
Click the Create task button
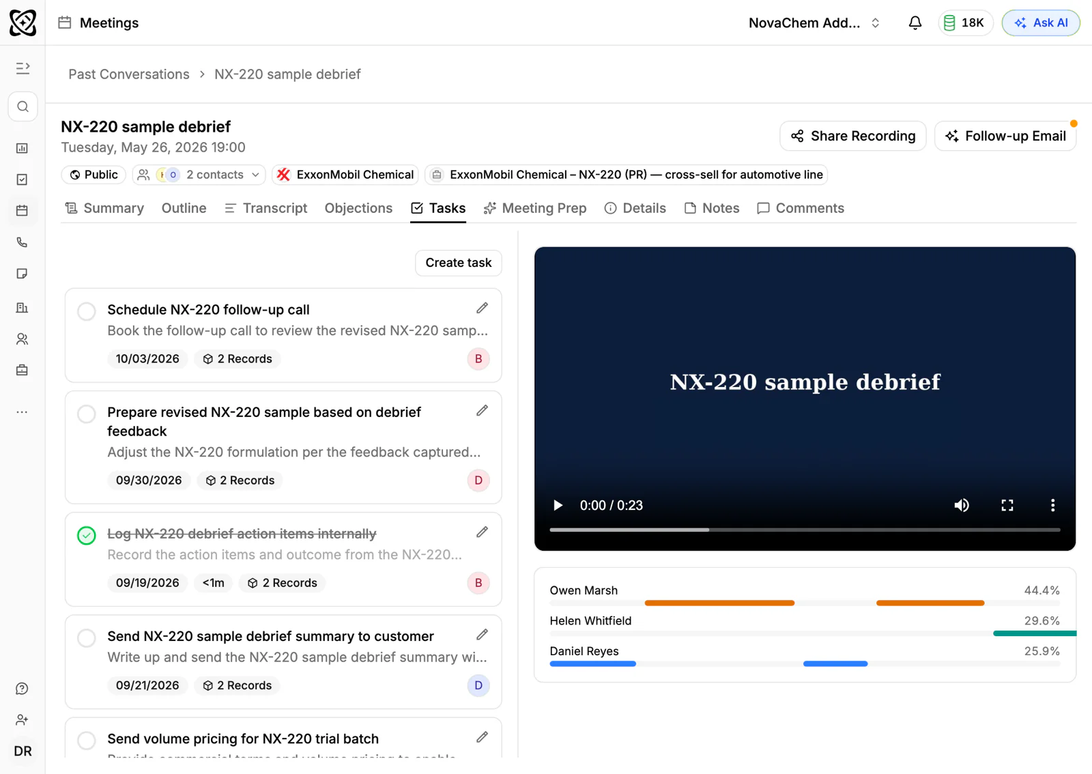click(459, 263)
